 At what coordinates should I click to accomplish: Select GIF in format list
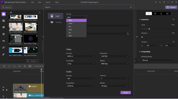tap(76, 33)
